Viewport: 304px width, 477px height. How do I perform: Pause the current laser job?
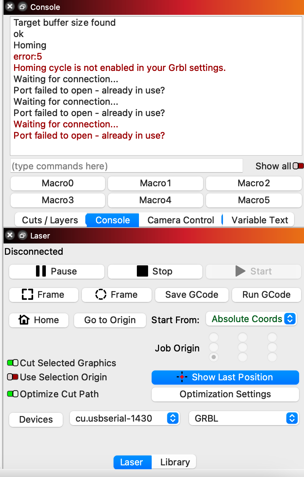pyautogui.click(x=56, y=271)
